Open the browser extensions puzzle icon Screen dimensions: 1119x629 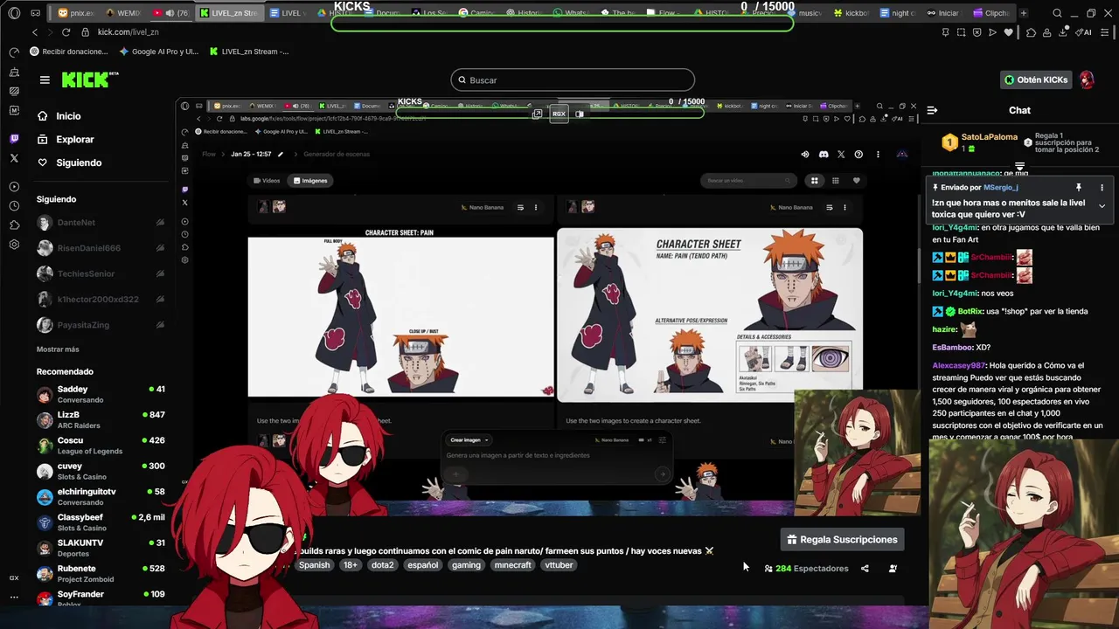point(1032,32)
